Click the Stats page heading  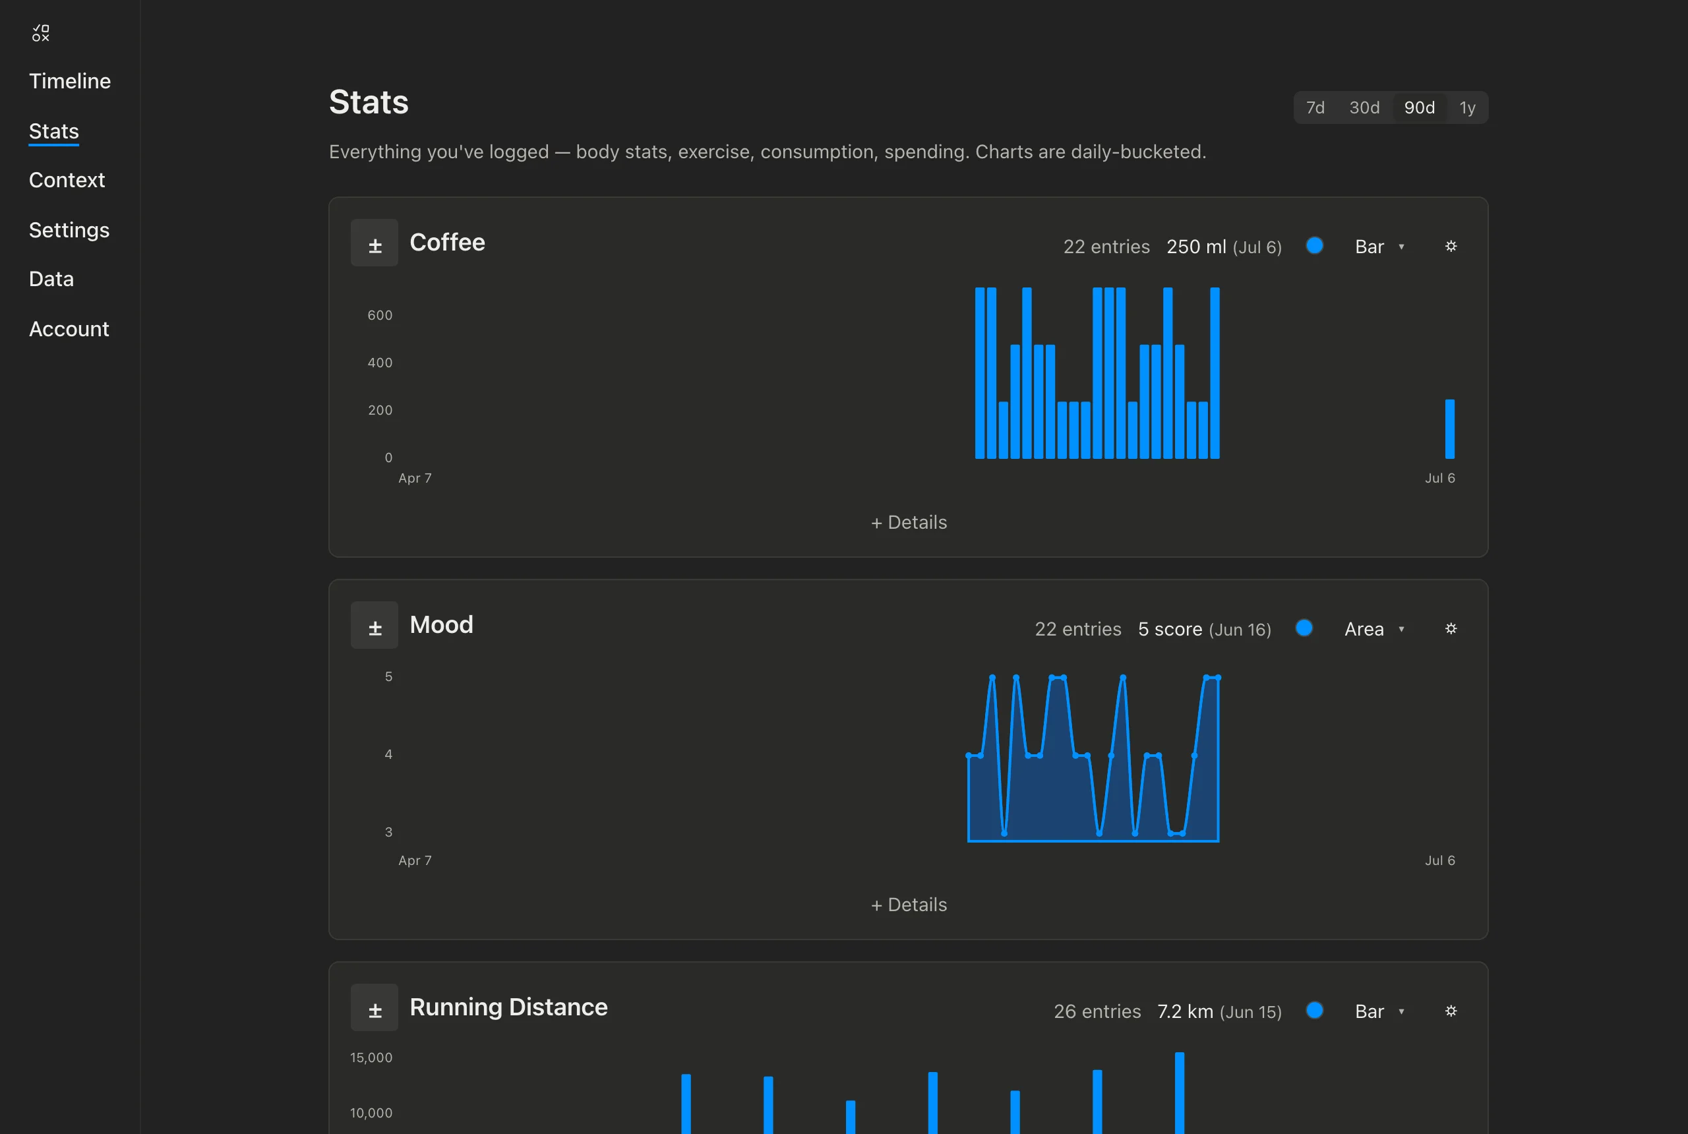(369, 102)
